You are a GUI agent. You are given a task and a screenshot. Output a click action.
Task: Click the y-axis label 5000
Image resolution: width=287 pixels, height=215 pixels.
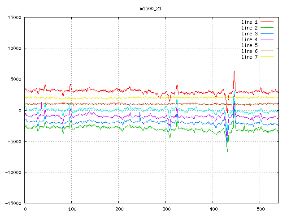(x=16, y=79)
